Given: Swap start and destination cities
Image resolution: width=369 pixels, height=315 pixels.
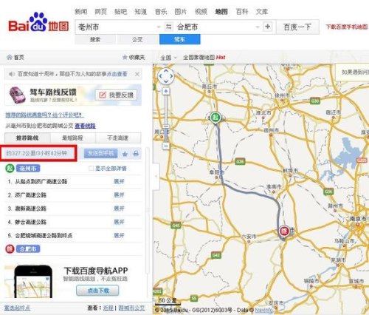Looking at the screenshot, I should [x=168, y=27].
